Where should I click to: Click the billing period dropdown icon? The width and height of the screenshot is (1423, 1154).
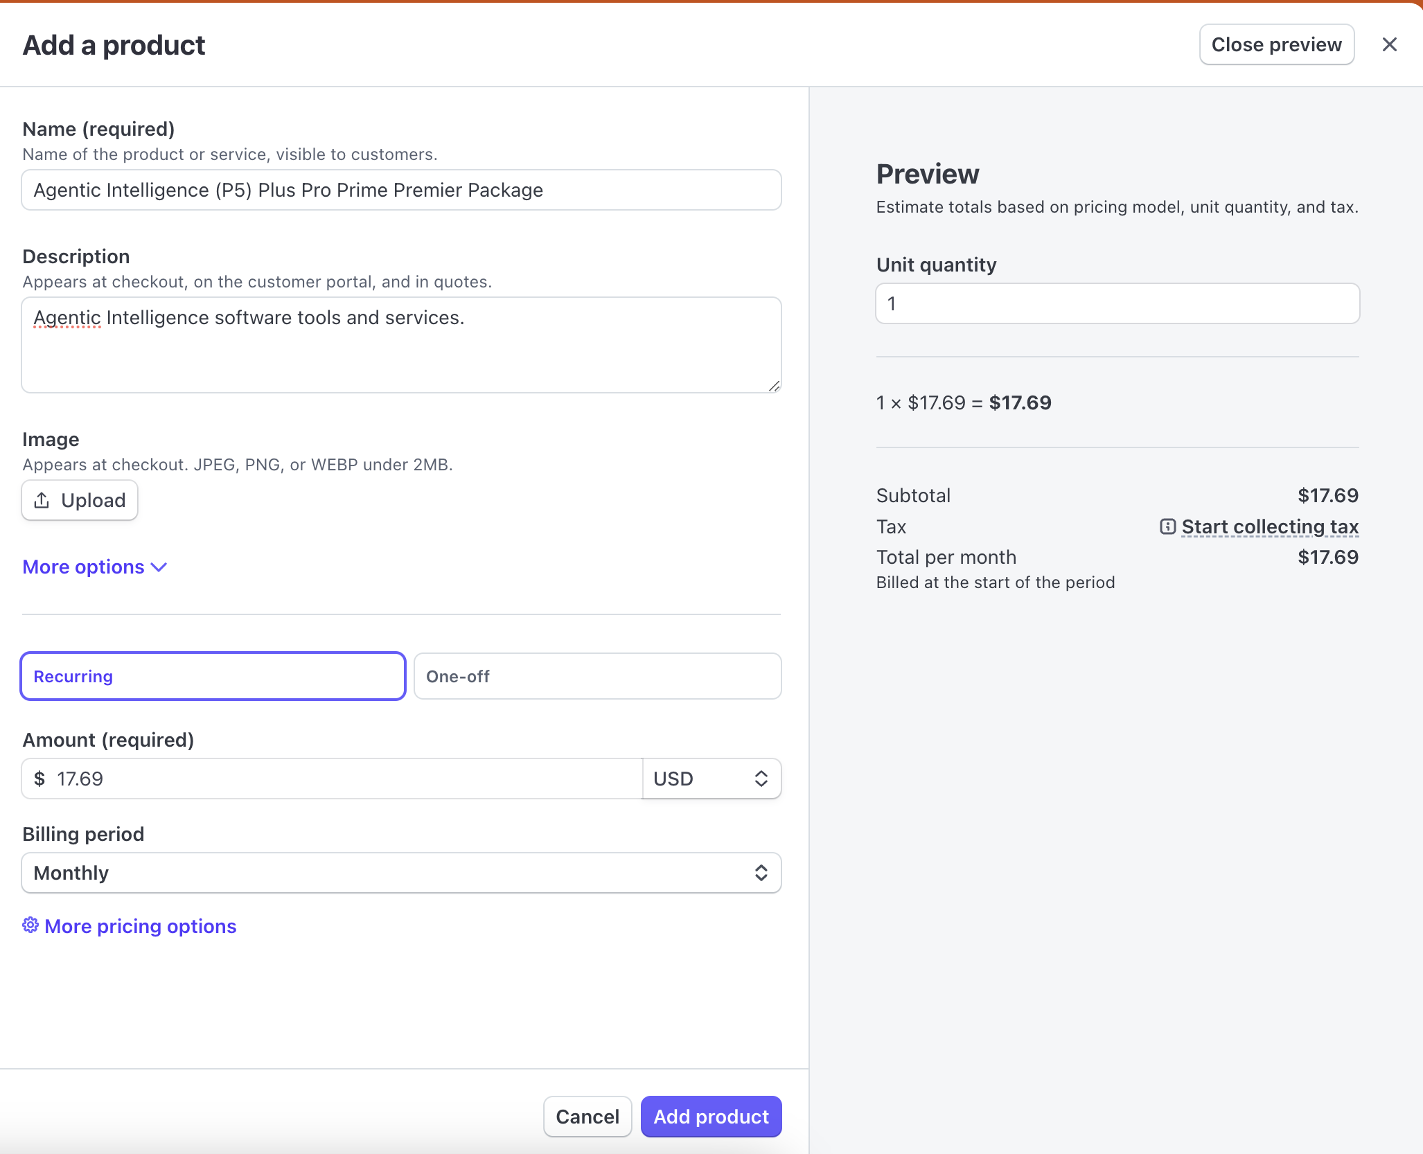click(759, 873)
